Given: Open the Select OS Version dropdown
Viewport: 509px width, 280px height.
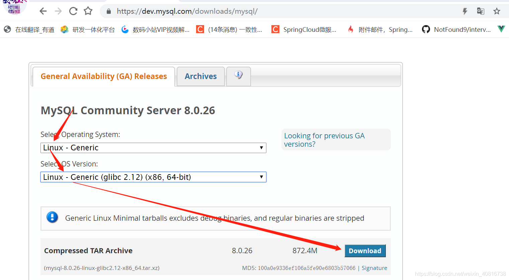Looking at the screenshot, I should (x=153, y=177).
